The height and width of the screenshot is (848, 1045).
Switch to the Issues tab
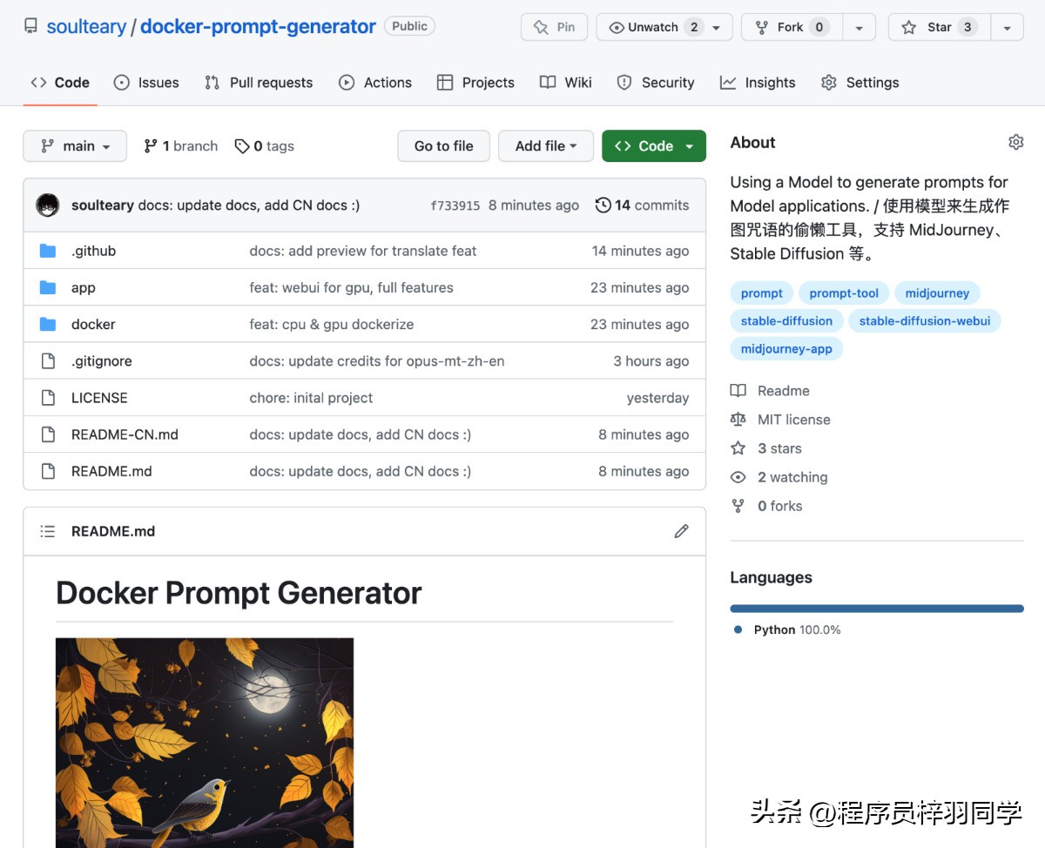click(146, 83)
